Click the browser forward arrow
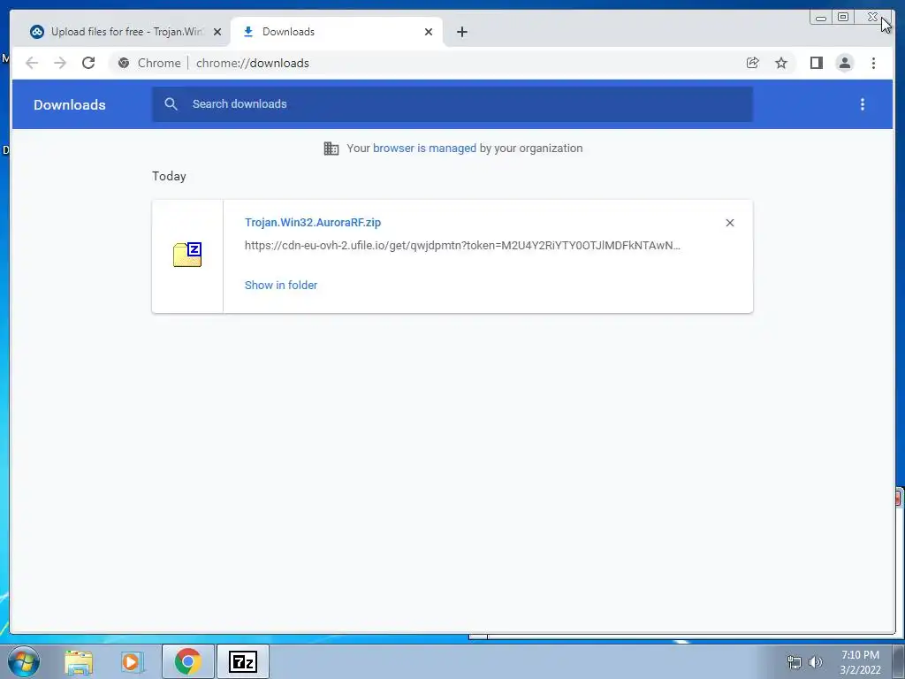This screenshot has width=905, height=679. 60,63
